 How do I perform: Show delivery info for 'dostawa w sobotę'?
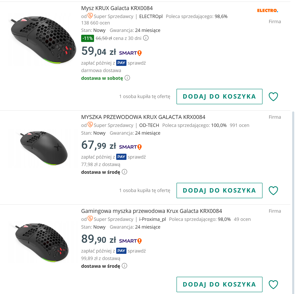(127, 78)
